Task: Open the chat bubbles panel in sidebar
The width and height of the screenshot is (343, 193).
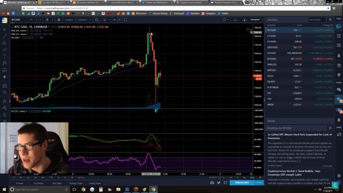Action: (x=338, y=90)
